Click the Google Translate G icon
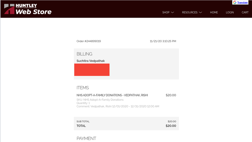The image size is (252, 142). 235,3
